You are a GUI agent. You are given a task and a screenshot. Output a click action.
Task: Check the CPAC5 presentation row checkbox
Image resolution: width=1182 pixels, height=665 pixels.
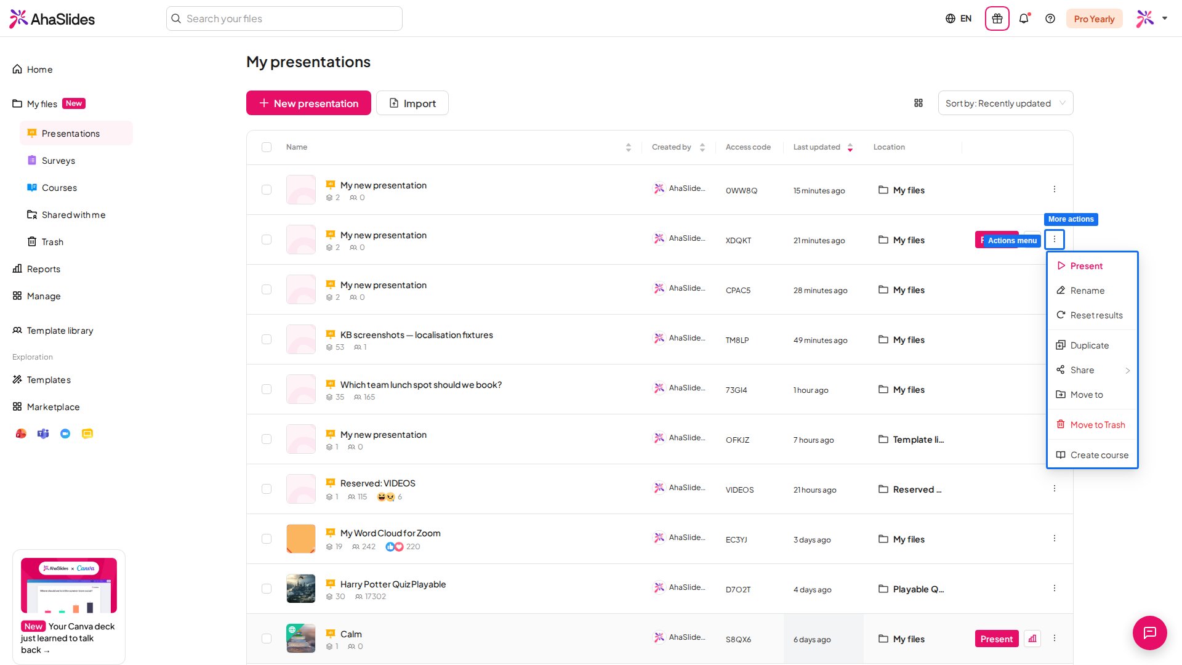pos(267,289)
